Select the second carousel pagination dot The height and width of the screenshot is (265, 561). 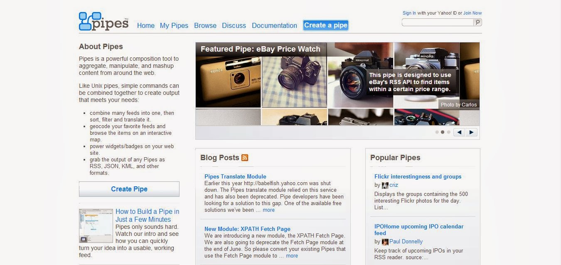click(443, 132)
